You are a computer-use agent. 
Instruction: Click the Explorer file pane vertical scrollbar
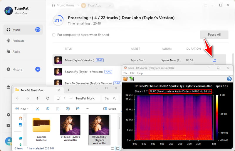click(x=119, y=123)
